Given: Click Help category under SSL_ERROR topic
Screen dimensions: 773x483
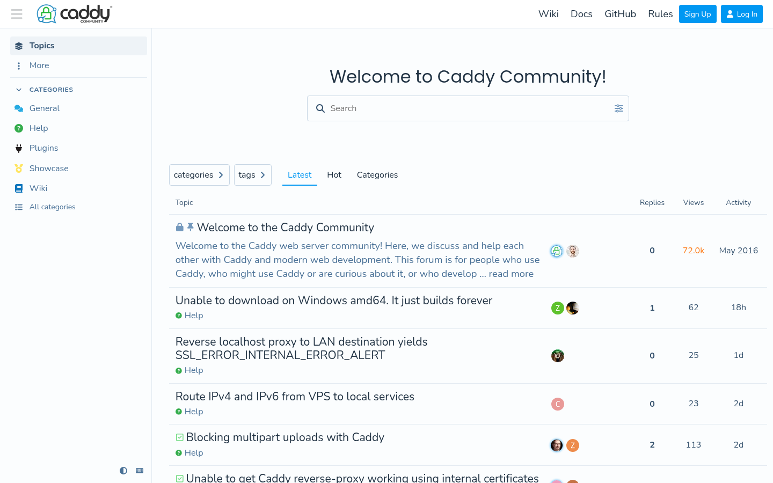Looking at the screenshot, I should (x=189, y=370).
